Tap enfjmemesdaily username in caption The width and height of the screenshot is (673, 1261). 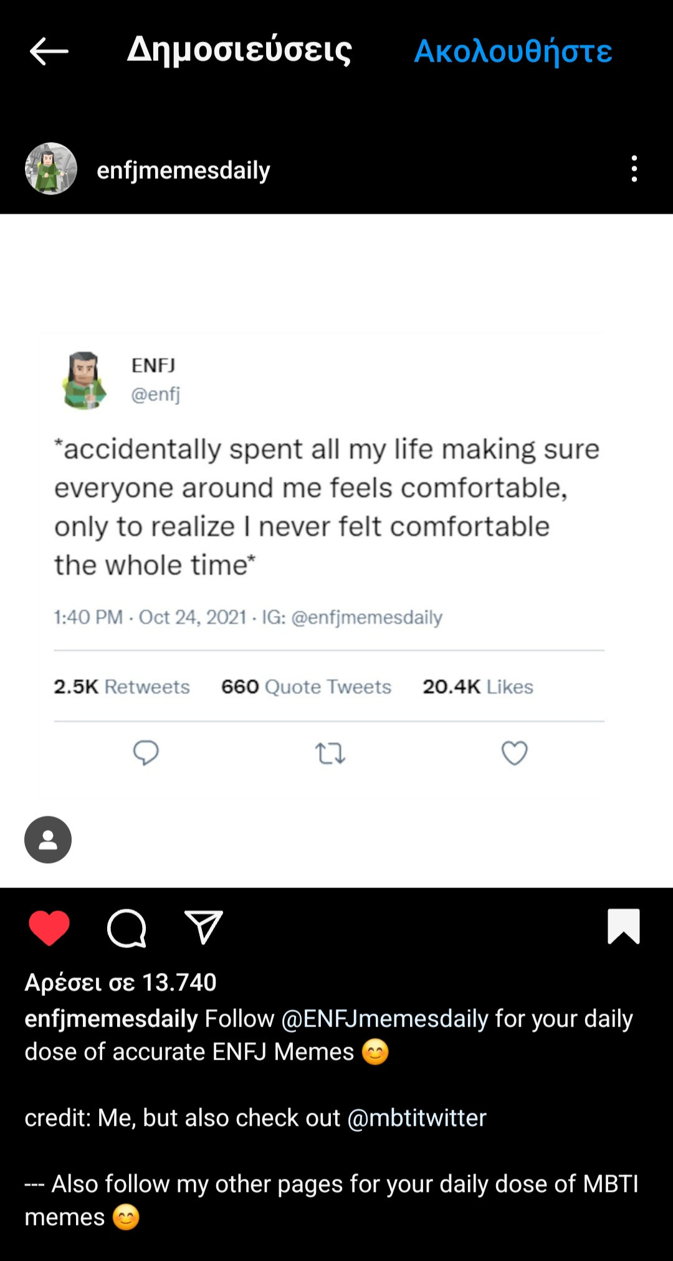point(111,1019)
